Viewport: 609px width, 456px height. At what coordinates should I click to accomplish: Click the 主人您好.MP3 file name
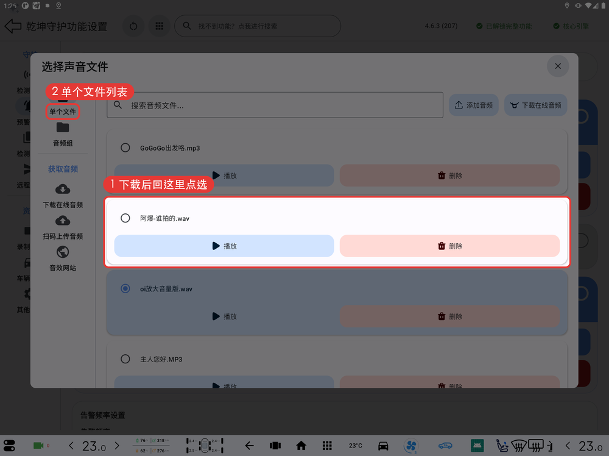click(161, 359)
